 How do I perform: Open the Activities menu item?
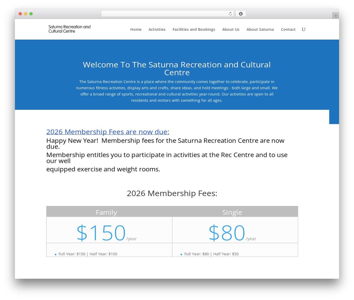157,29
